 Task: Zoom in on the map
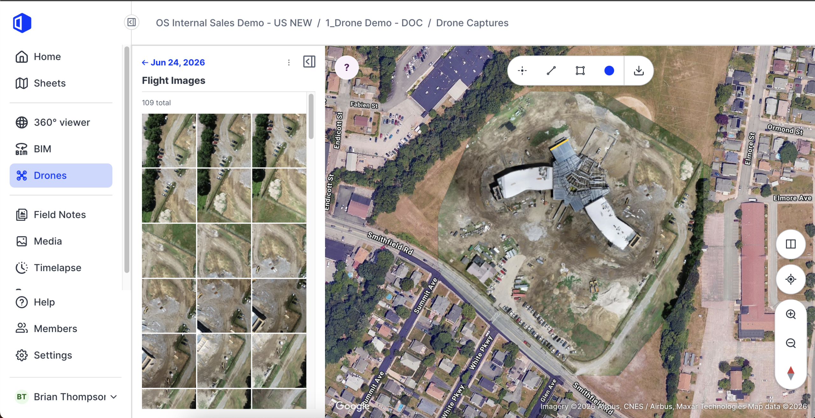pyautogui.click(x=791, y=314)
